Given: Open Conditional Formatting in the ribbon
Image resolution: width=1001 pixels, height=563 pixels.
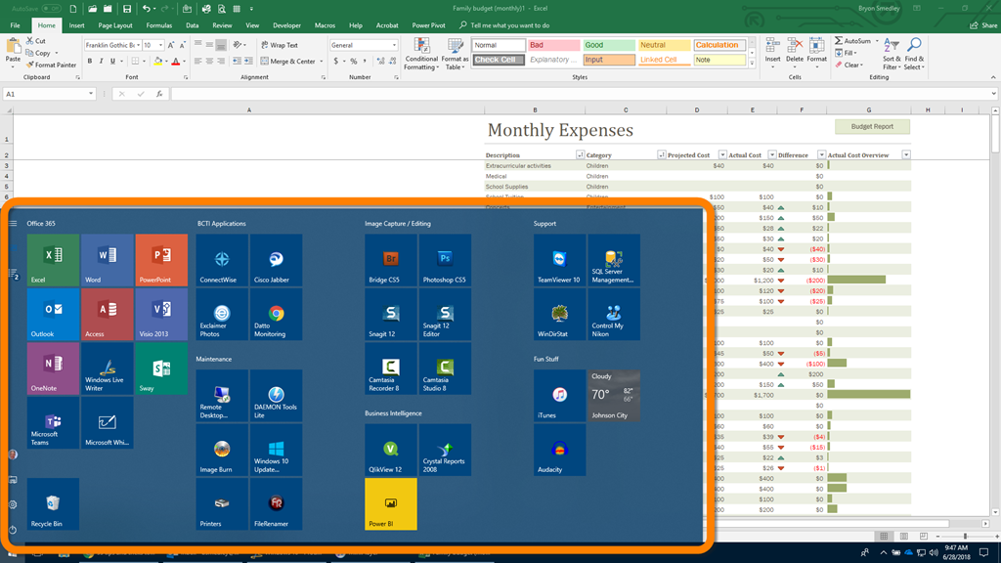Looking at the screenshot, I should click(x=421, y=55).
